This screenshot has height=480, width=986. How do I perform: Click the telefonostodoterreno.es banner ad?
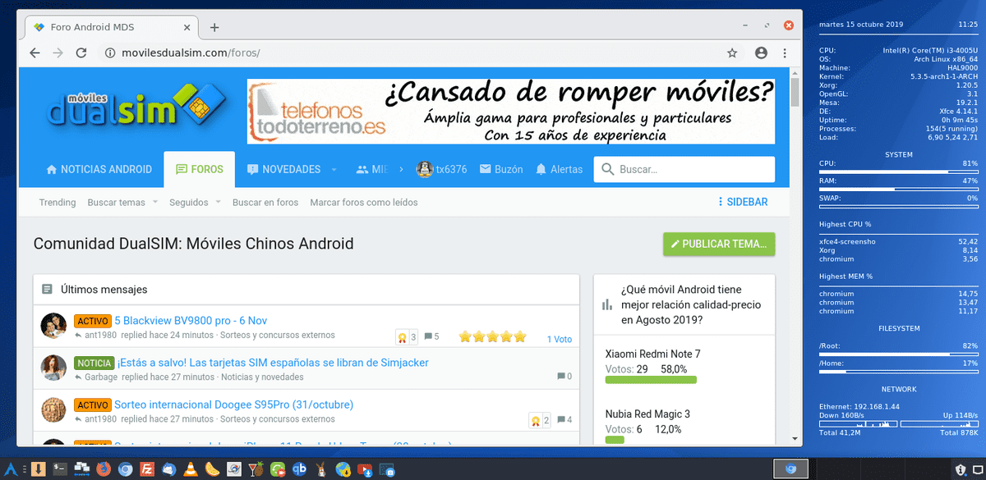tap(510, 112)
